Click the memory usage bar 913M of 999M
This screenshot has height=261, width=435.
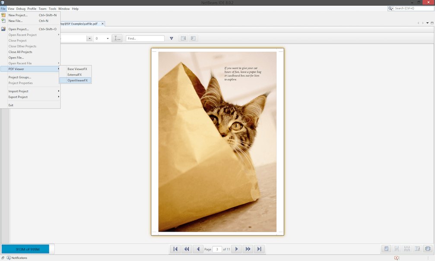[25, 249]
